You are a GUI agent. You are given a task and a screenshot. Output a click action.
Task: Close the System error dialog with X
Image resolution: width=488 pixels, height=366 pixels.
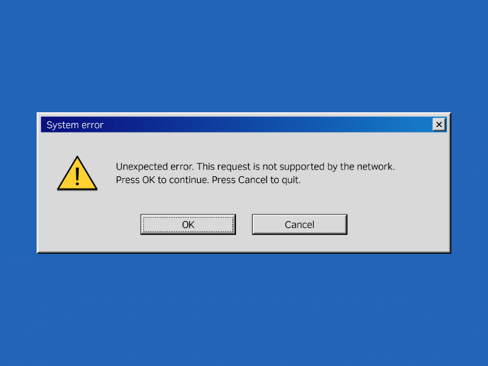coord(439,124)
